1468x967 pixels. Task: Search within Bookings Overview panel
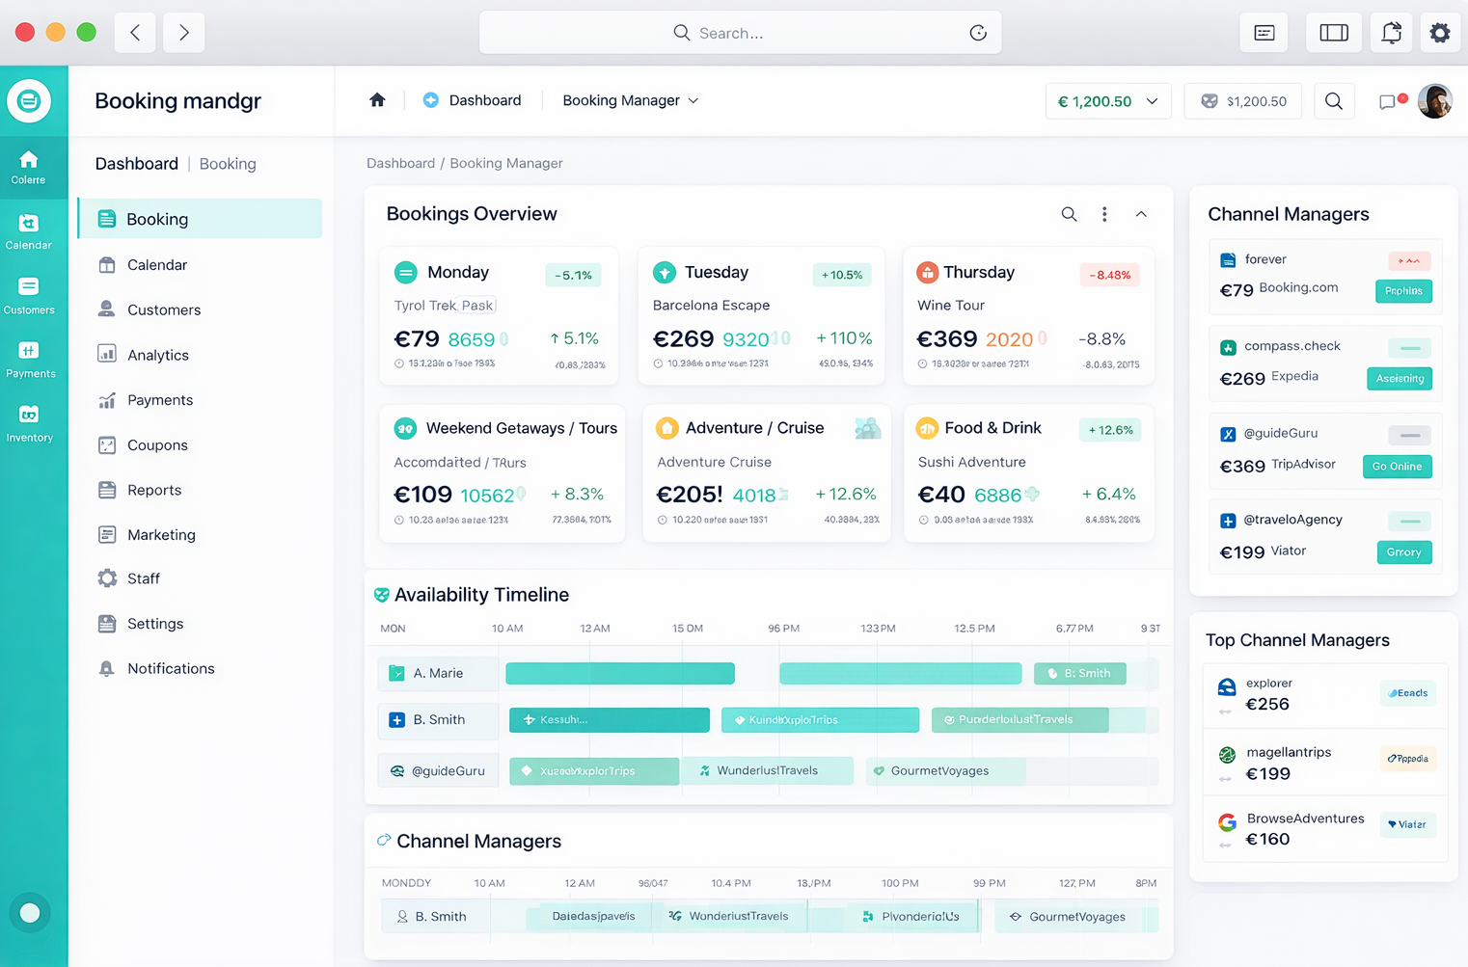point(1069,214)
